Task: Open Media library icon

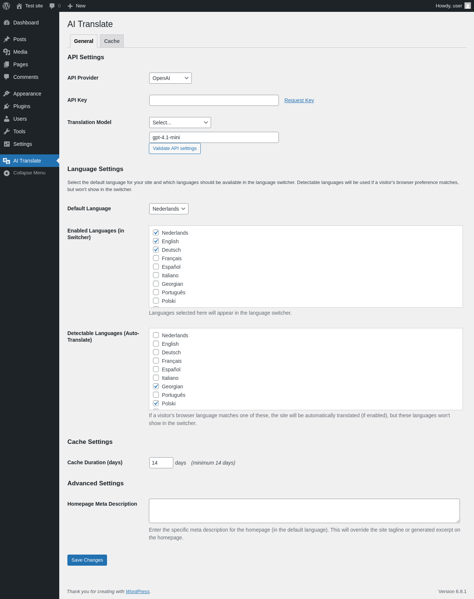Action: click(x=7, y=52)
